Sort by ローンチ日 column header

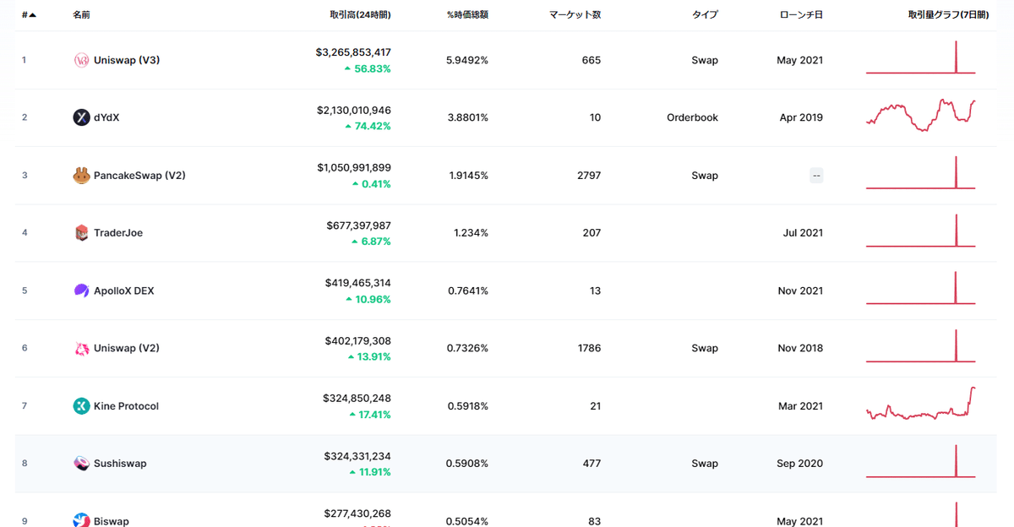tap(801, 15)
